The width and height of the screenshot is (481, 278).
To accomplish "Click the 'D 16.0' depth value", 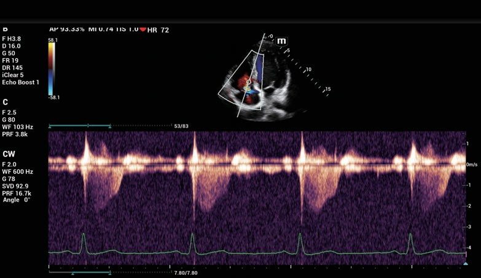I will (11, 46).
